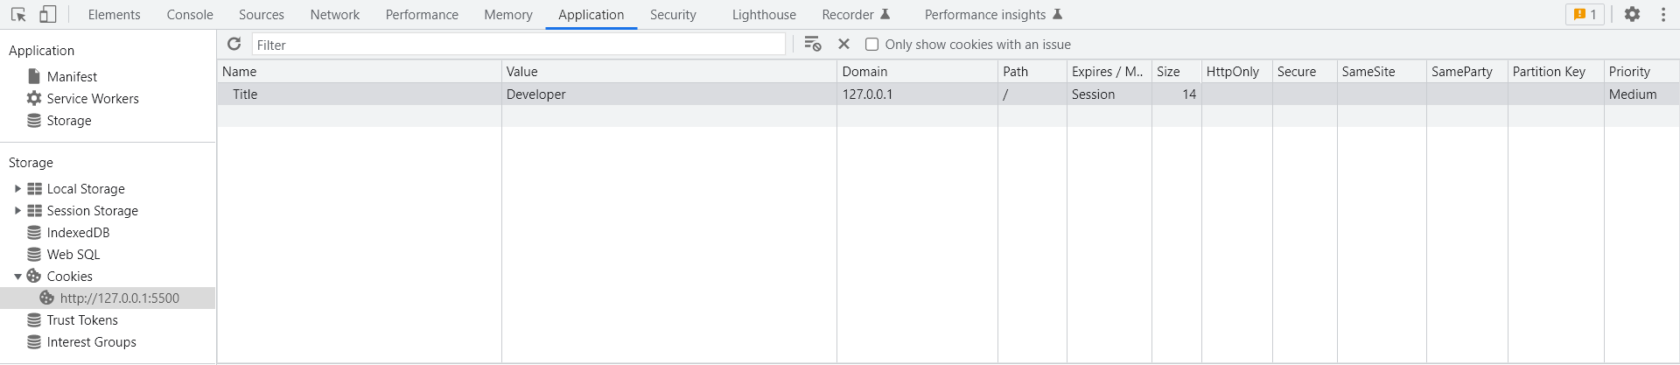Open the three-dot customize DevTools menu
The width and height of the screenshot is (1680, 365).
tap(1663, 15)
